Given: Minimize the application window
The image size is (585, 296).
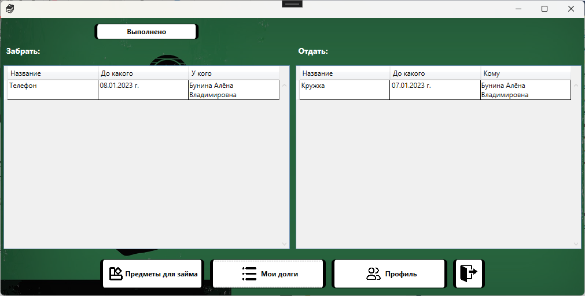Looking at the screenshot, I should coord(518,9).
